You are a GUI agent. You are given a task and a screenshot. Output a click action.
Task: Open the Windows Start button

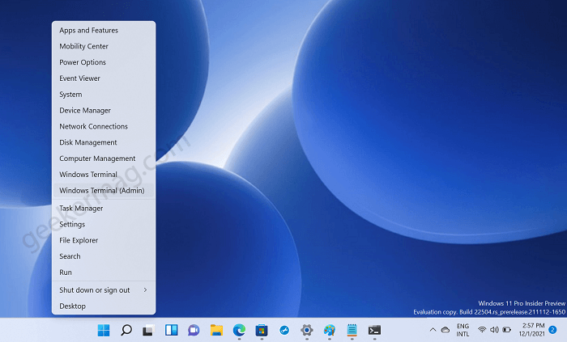[104, 330]
